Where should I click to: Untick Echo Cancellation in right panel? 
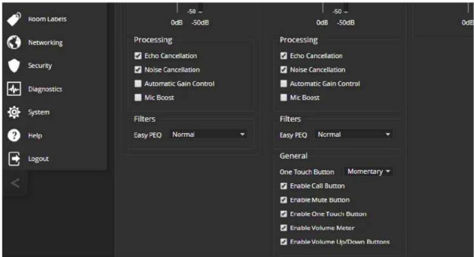click(284, 56)
